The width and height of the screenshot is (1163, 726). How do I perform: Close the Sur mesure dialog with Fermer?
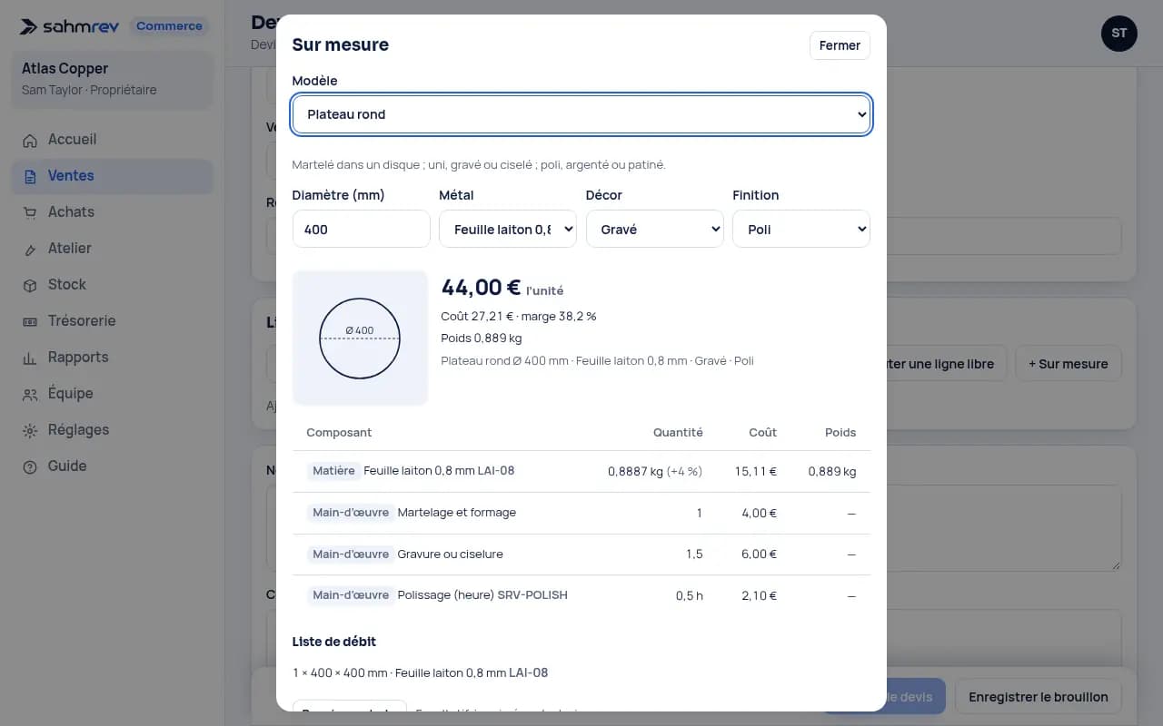(x=840, y=45)
